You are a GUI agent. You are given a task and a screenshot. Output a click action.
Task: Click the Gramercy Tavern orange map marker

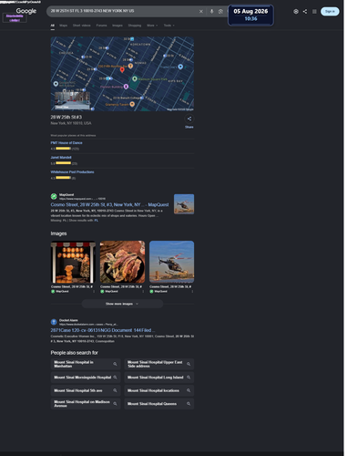point(132,104)
